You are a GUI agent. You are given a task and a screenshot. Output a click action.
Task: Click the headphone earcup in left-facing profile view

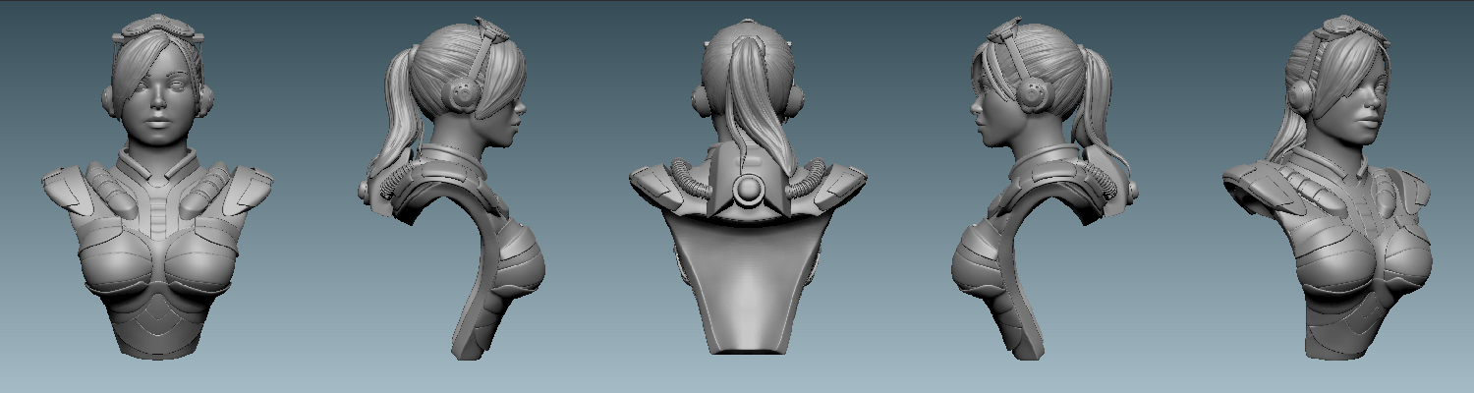(1033, 93)
